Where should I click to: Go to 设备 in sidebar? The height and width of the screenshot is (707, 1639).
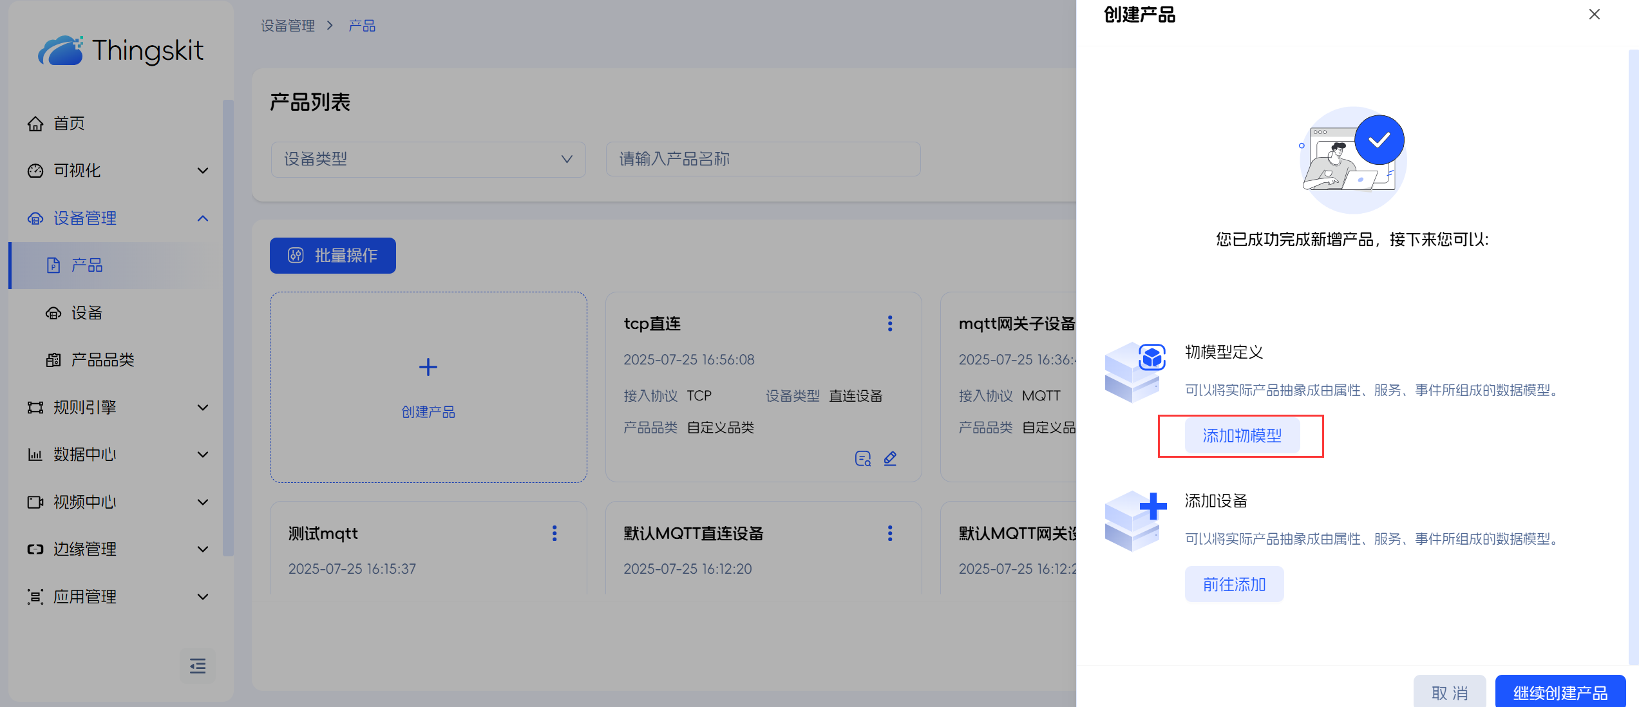click(x=87, y=313)
